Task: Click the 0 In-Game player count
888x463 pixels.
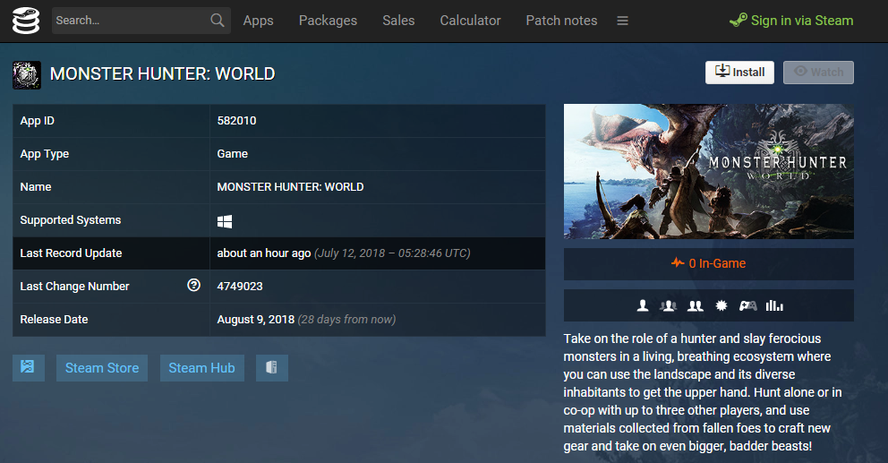Action: point(708,263)
